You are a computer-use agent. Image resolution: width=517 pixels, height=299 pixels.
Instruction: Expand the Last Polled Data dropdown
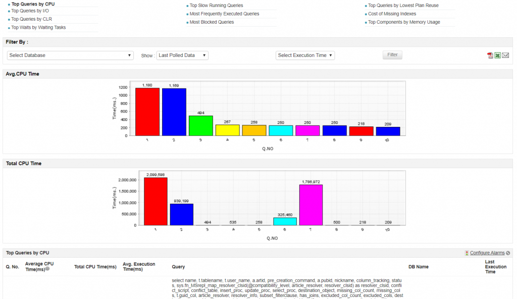click(182, 55)
